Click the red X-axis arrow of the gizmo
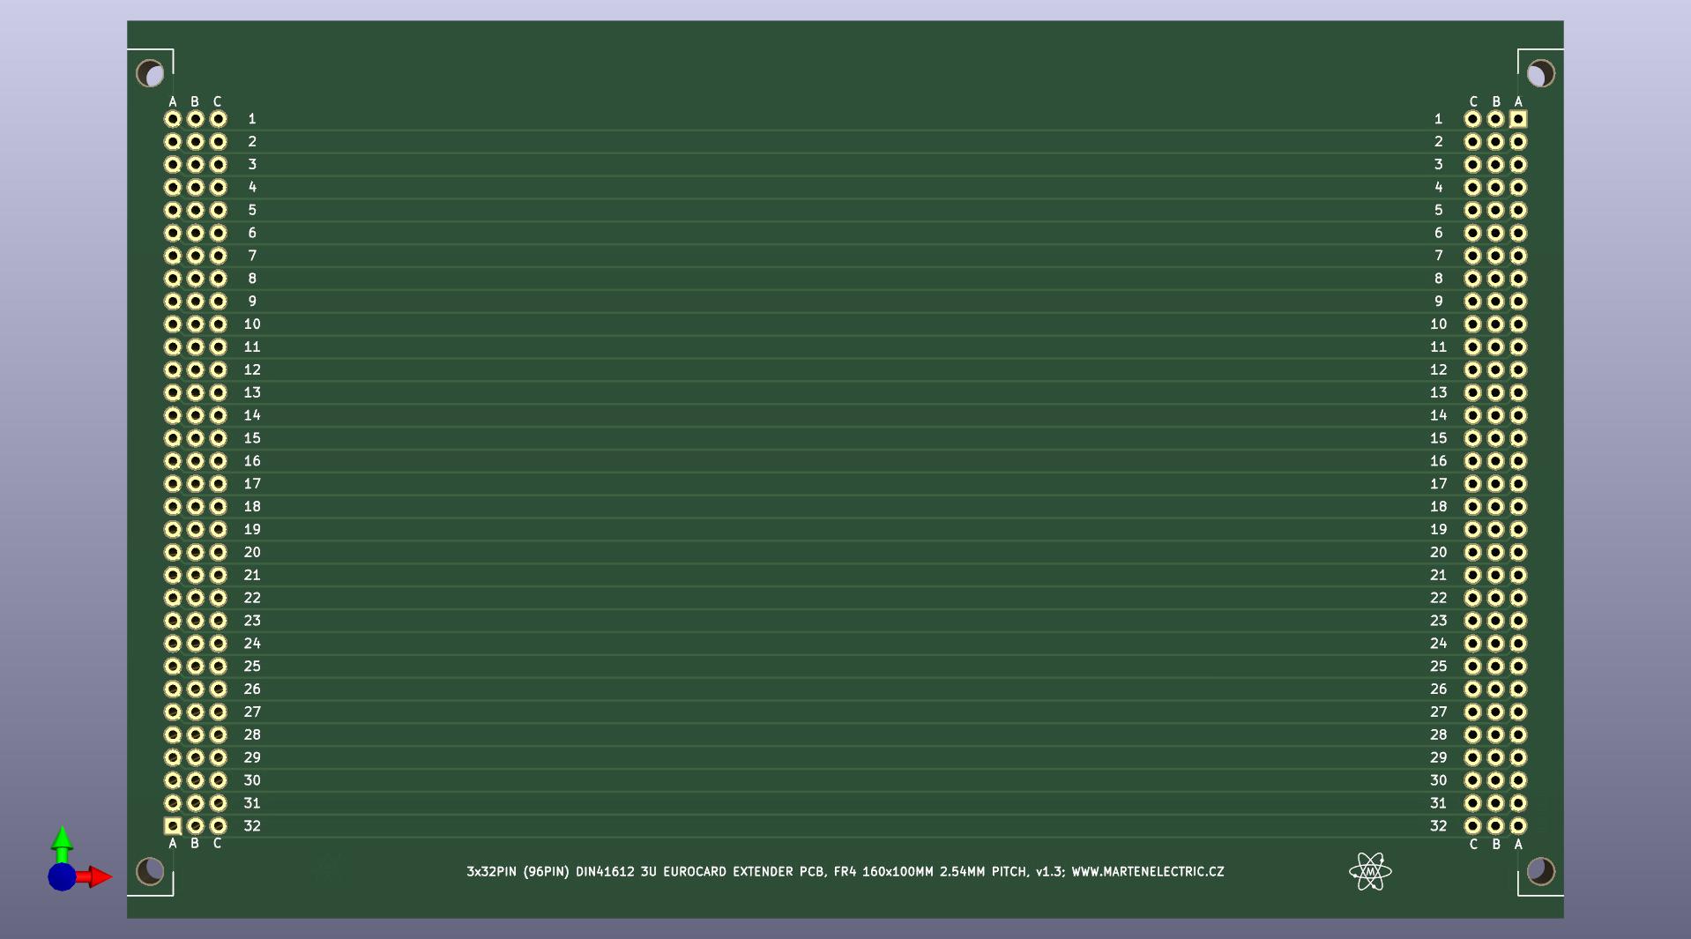 [97, 876]
